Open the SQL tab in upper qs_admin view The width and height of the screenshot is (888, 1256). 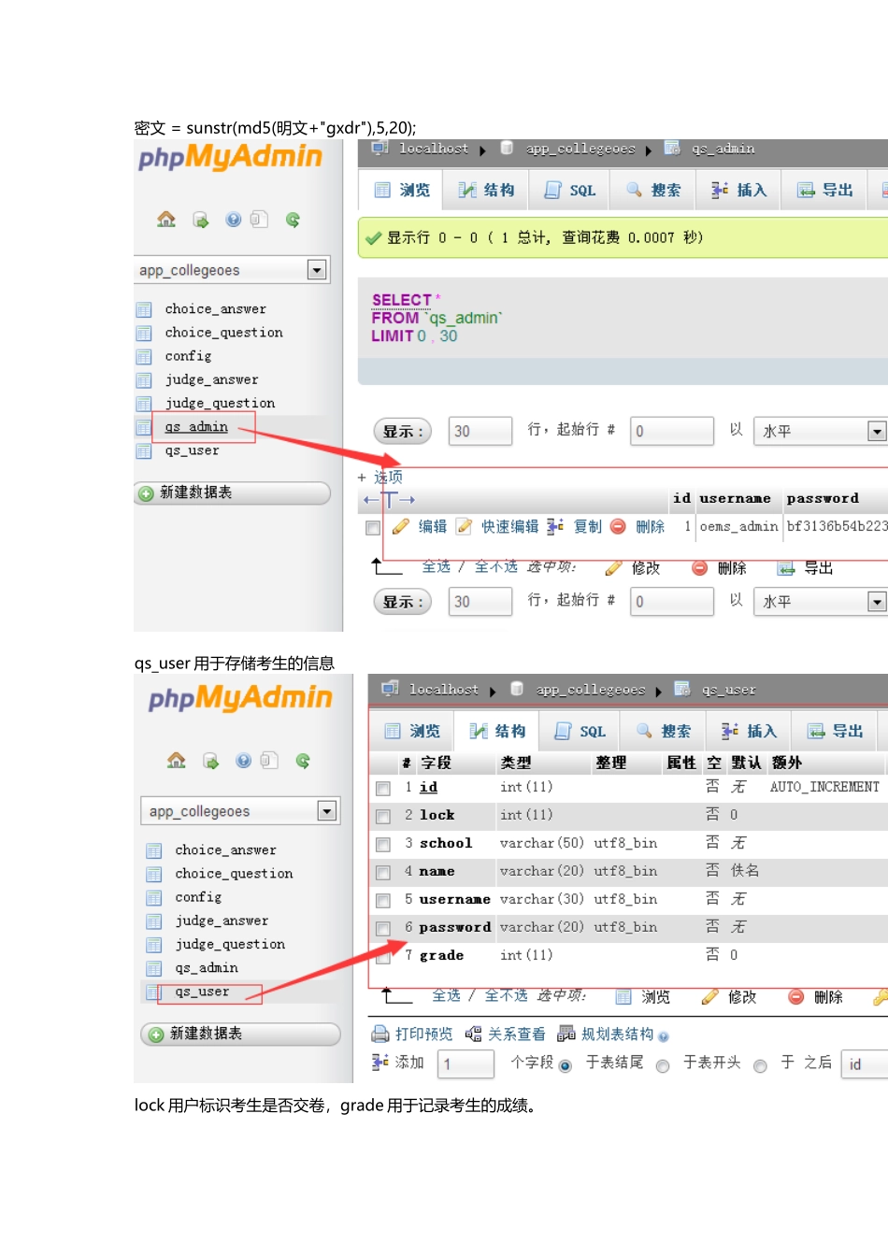coord(570,190)
